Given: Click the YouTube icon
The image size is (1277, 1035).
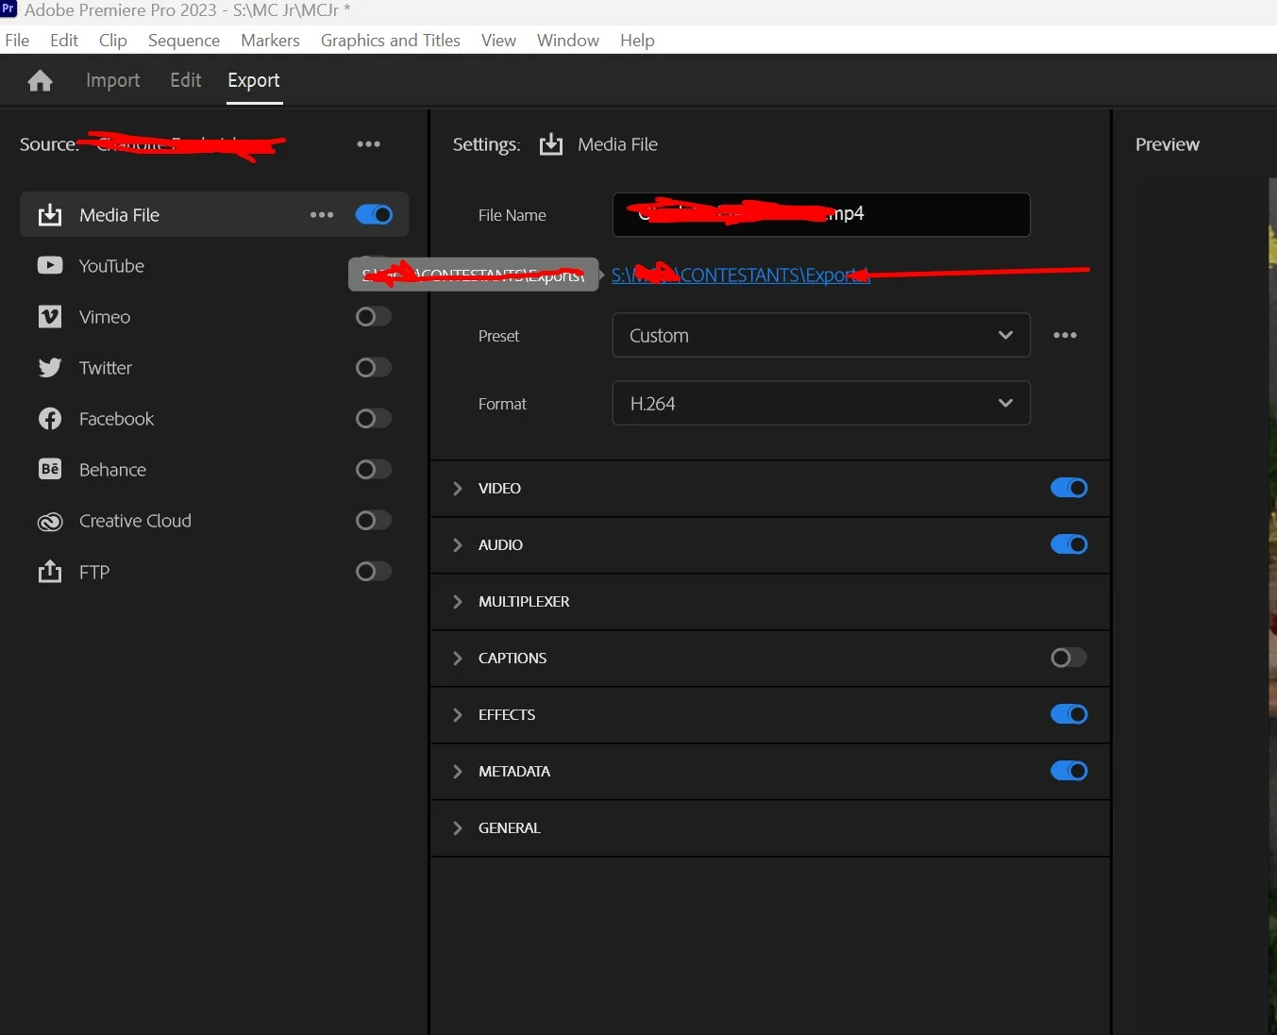Looking at the screenshot, I should pyautogui.click(x=50, y=266).
